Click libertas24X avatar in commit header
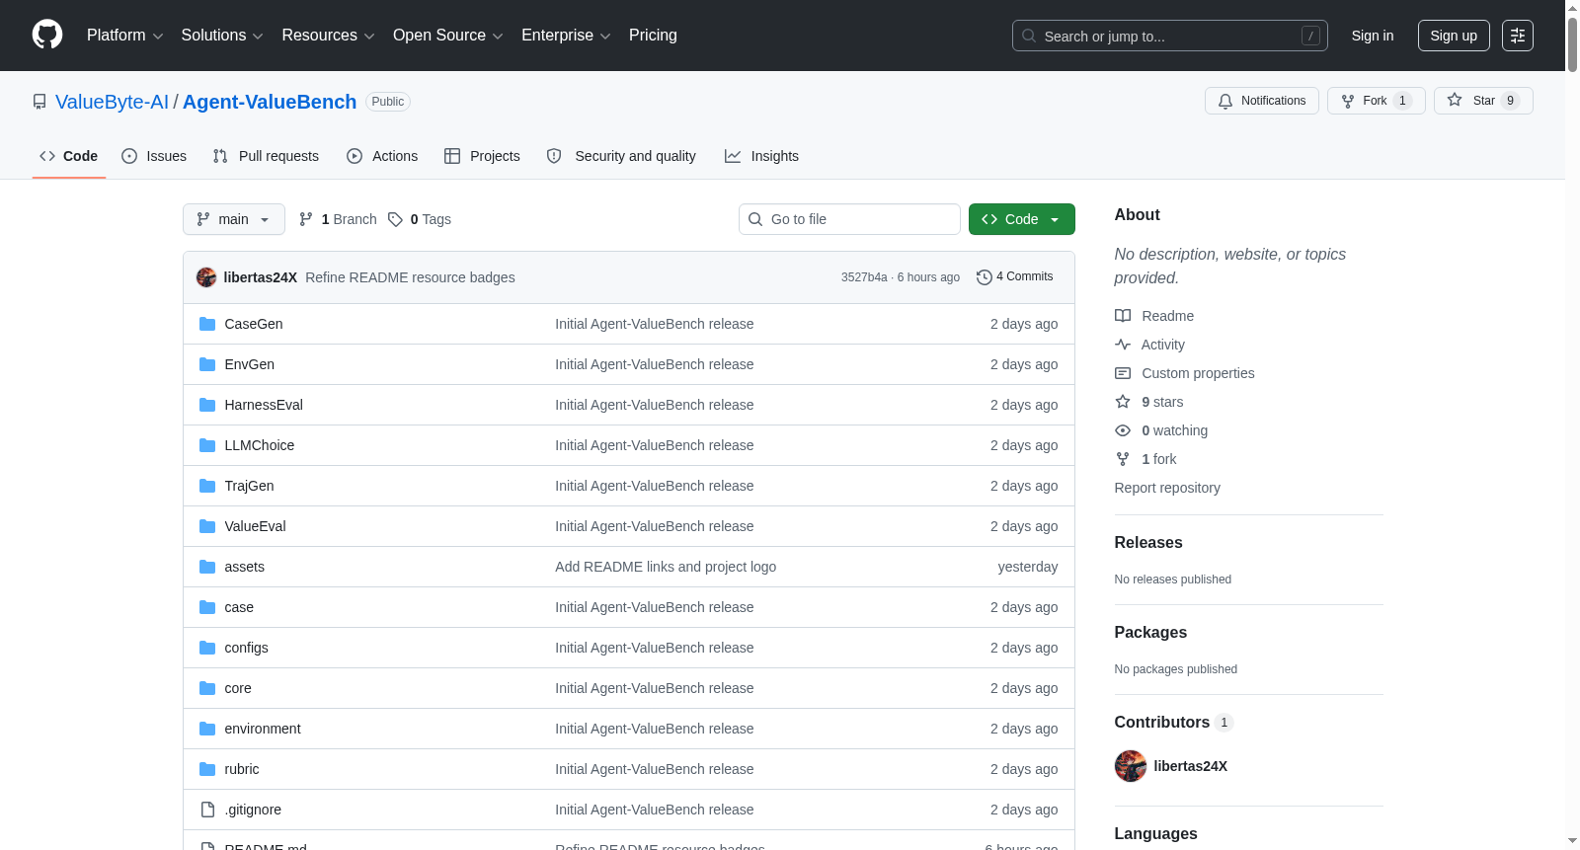 206,277
